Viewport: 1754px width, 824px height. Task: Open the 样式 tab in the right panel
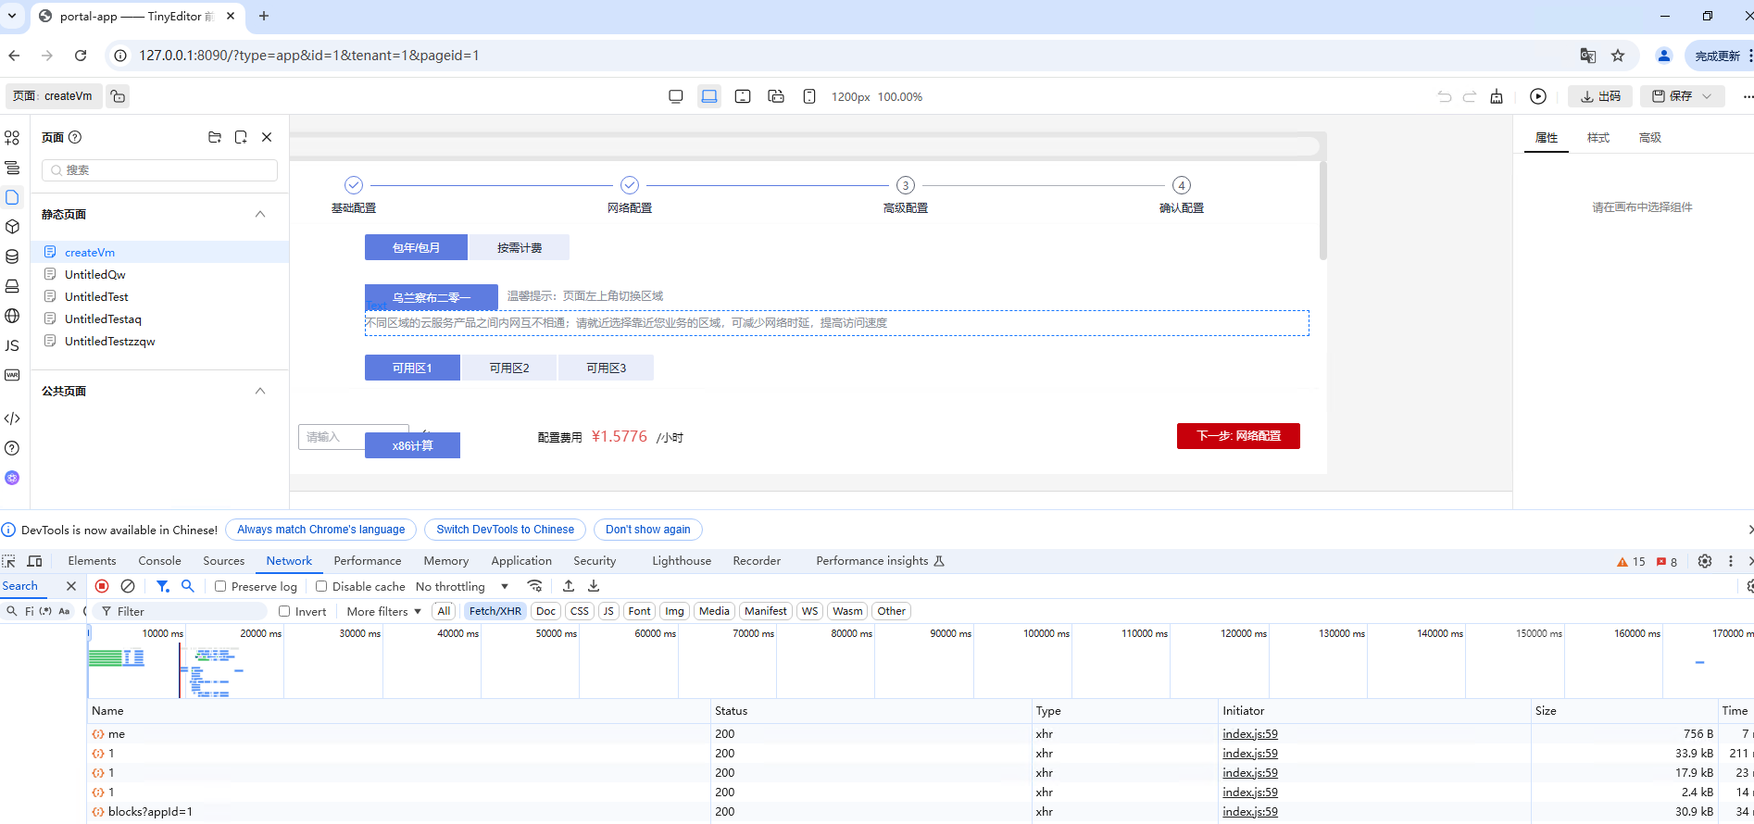point(1597,138)
